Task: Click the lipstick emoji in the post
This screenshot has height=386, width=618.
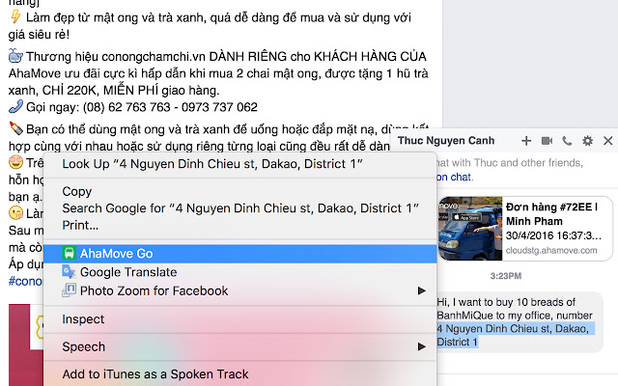Action: [x=15, y=128]
